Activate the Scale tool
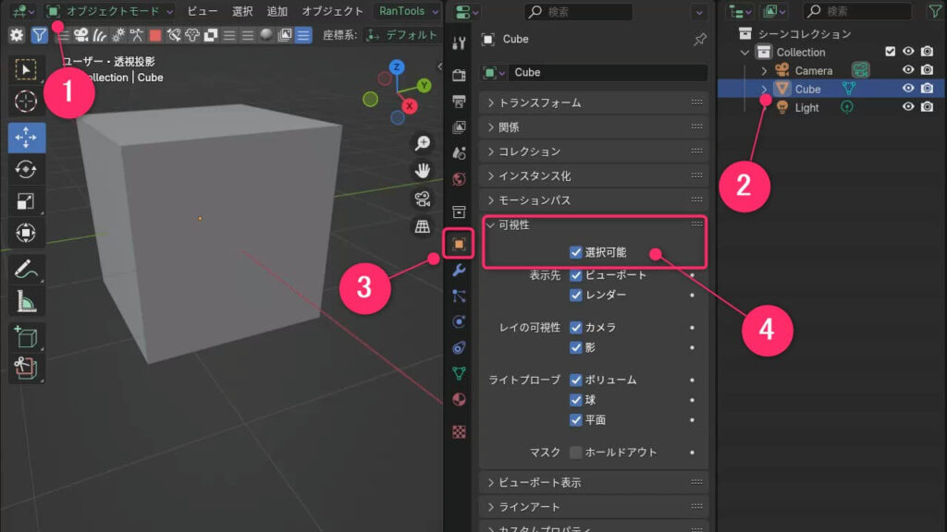The image size is (947, 532). (x=26, y=201)
